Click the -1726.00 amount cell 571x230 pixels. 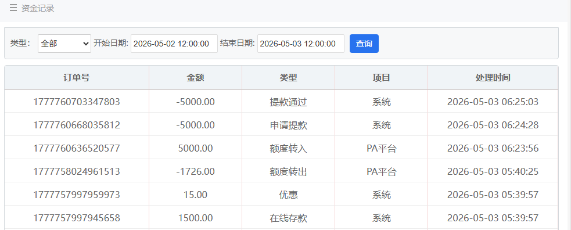click(x=196, y=171)
